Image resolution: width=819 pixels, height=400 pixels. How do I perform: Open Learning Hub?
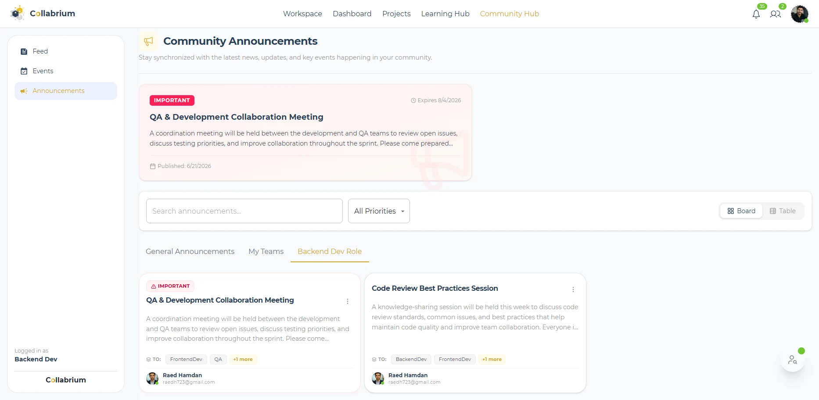[445, 14]
